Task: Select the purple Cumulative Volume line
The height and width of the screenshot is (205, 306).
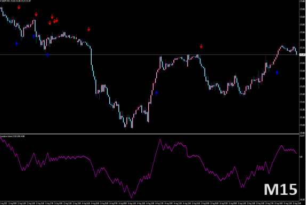Action: coord(148,168)
